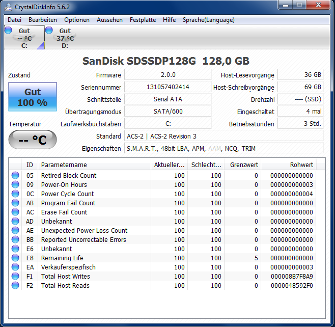The width and height of the screenshot is (335, 327).
Task: Select the Erase Fail Count row name
Action: 64,212
